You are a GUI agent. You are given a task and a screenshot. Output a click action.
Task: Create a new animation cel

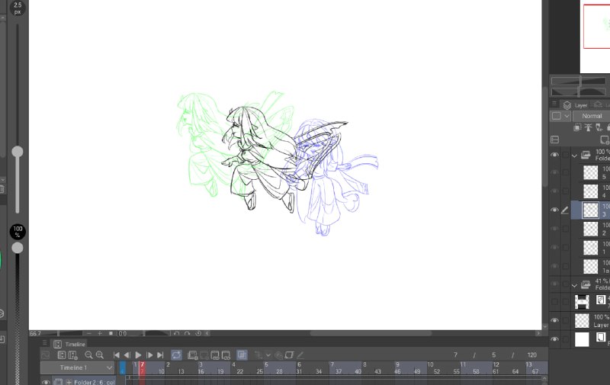point(193,355)
